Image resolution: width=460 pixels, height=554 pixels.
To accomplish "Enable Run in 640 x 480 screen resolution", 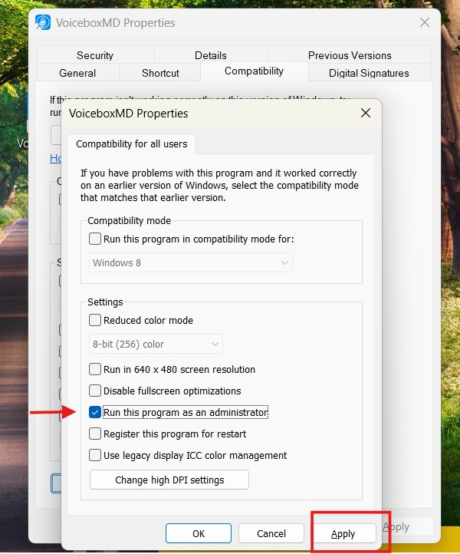I will [x=95, y=370].
